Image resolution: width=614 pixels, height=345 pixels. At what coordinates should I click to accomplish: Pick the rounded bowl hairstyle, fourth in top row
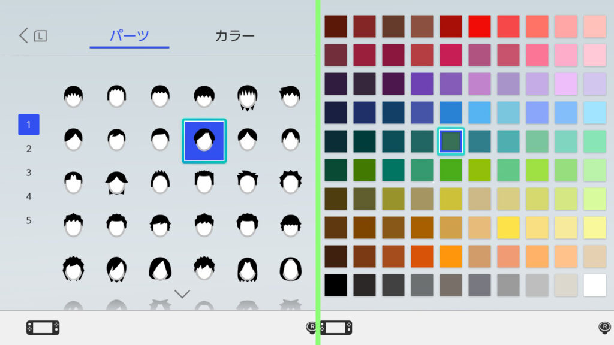204,96
